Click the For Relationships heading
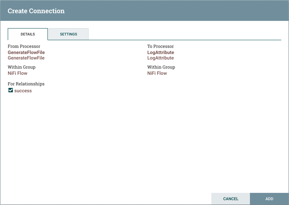Screen dimensions: 289x205 pos(26,84)
